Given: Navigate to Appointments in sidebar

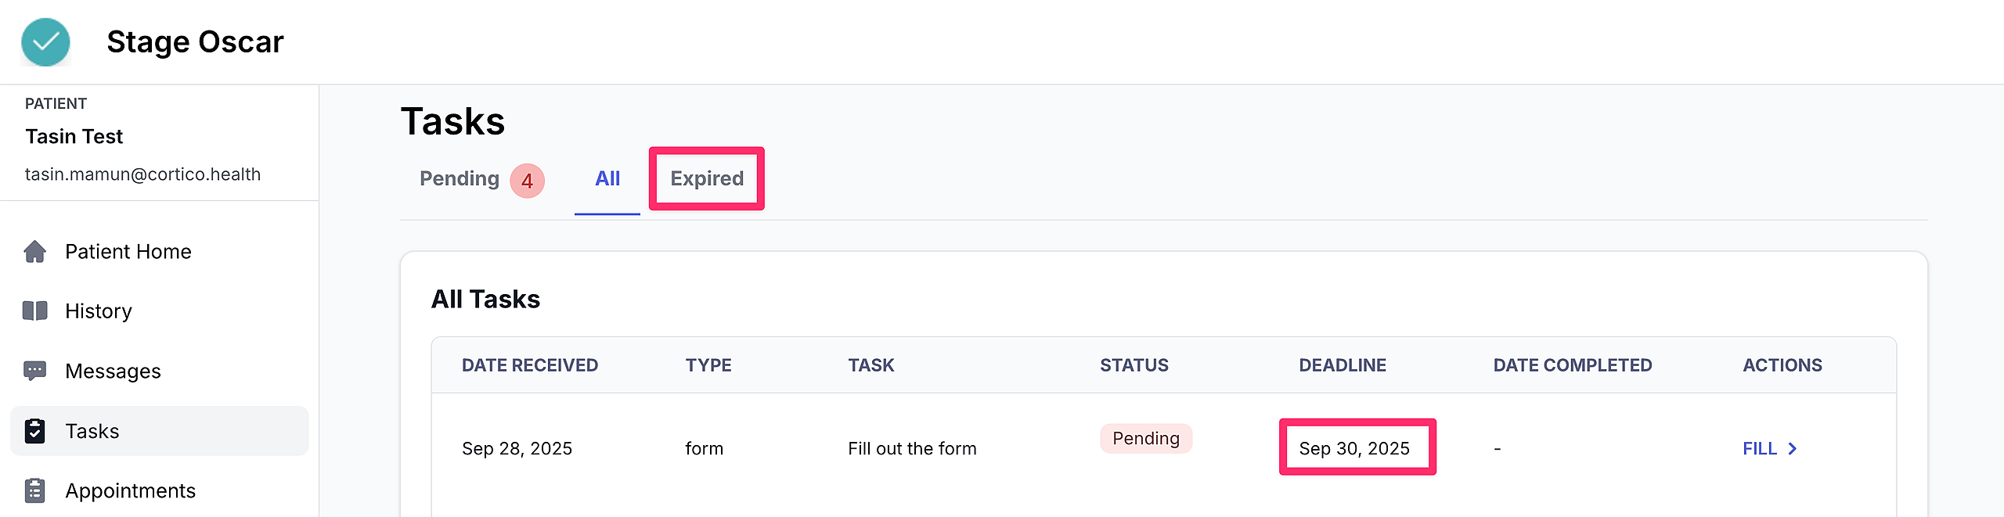Looking at the screenshot, I should tap(130, 491).
